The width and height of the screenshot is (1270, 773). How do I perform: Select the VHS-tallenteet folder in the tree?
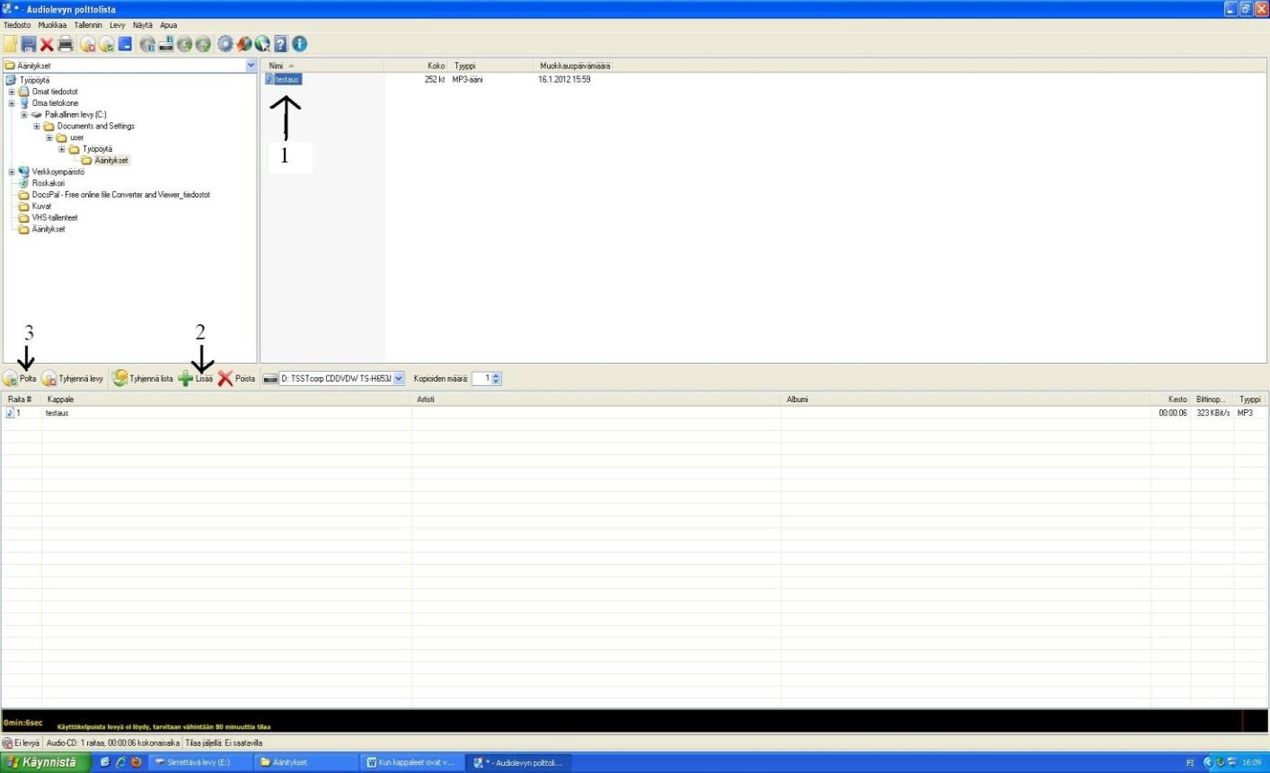pyautogui.click(x=55, y=217)
